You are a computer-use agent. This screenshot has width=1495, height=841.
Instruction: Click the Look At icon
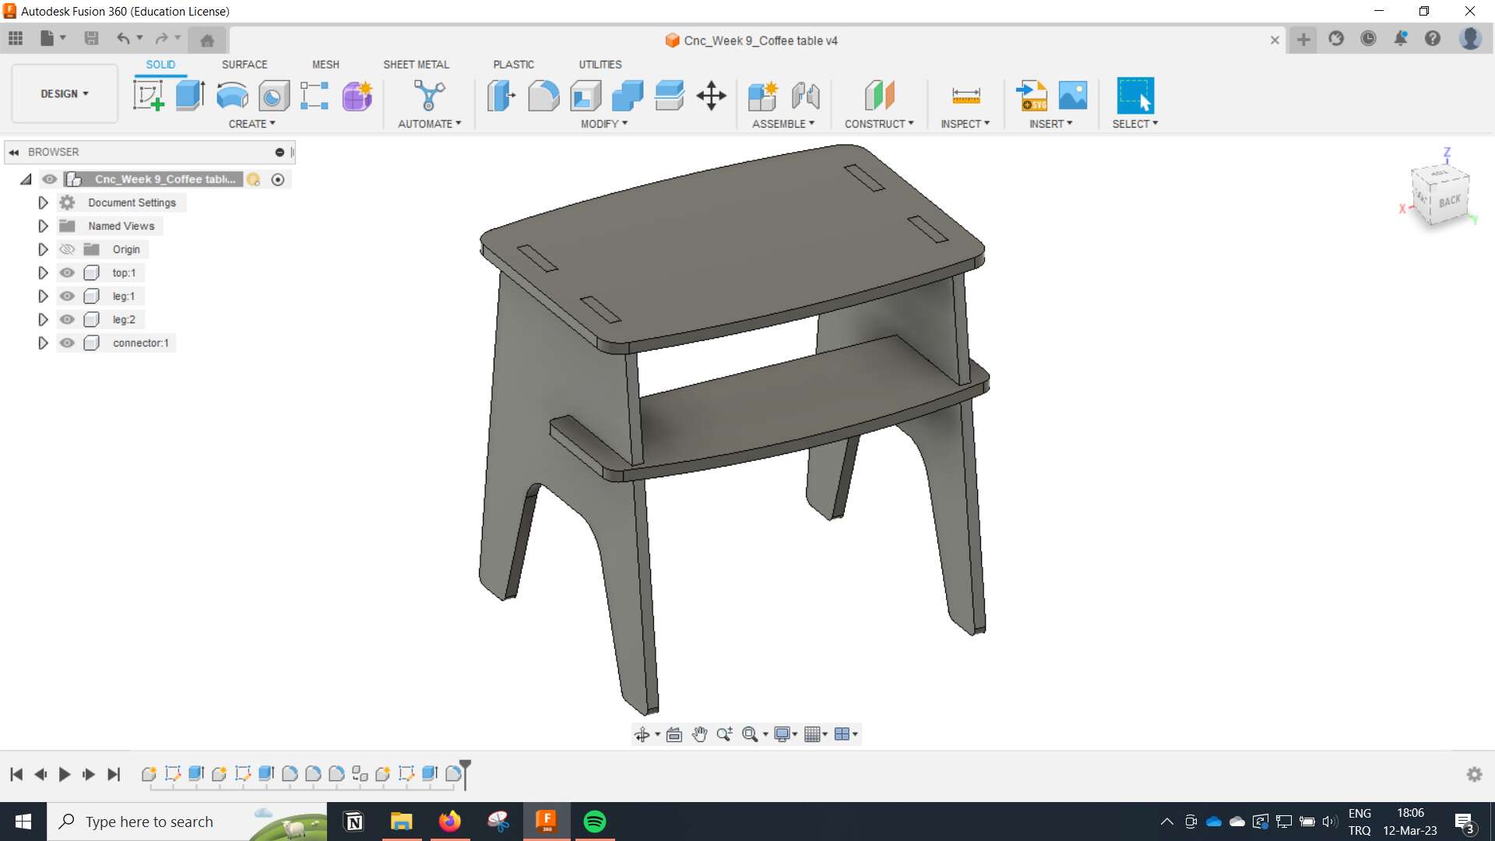(674, 734)
